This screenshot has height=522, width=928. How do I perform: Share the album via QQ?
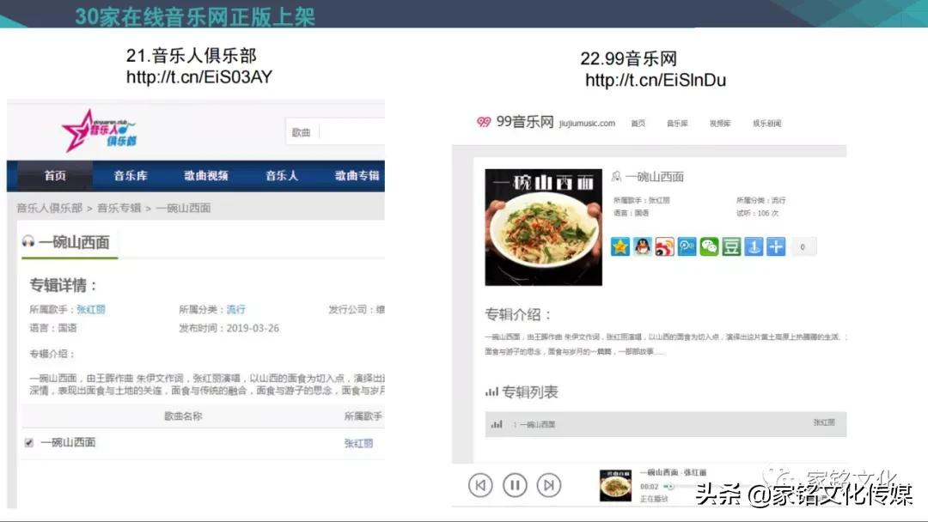[x=642, y=247]
